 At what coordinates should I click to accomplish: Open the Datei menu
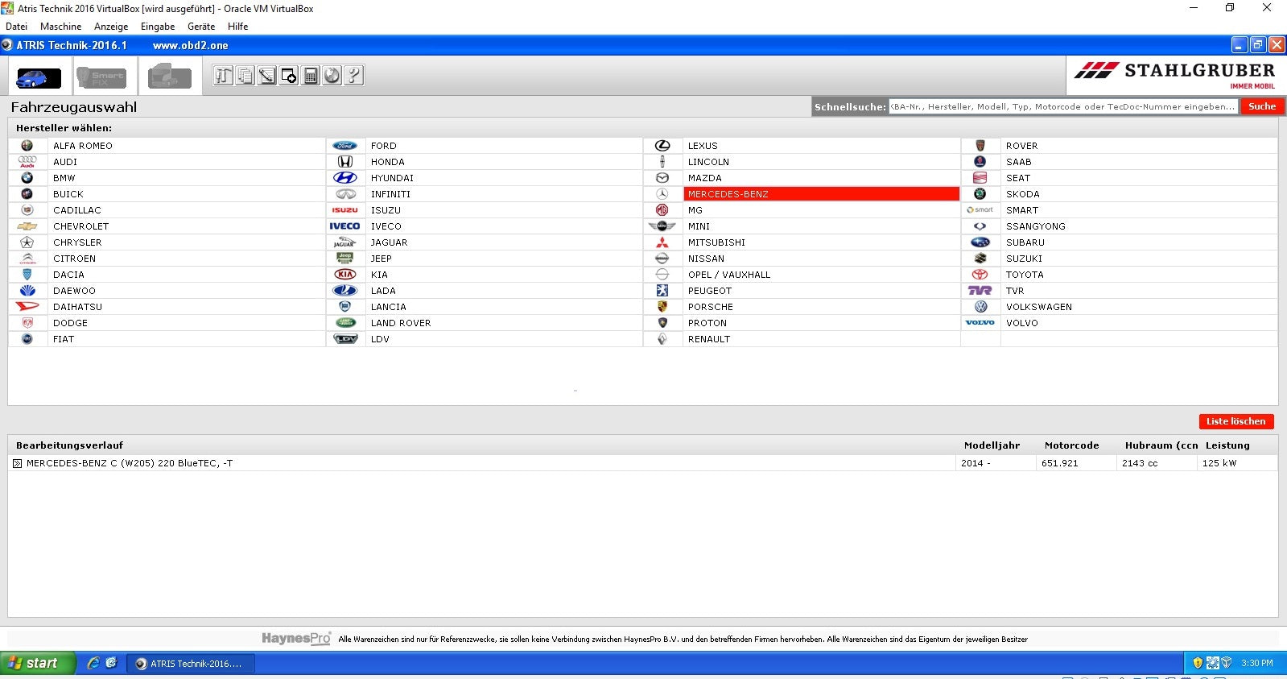coord(16,27)
